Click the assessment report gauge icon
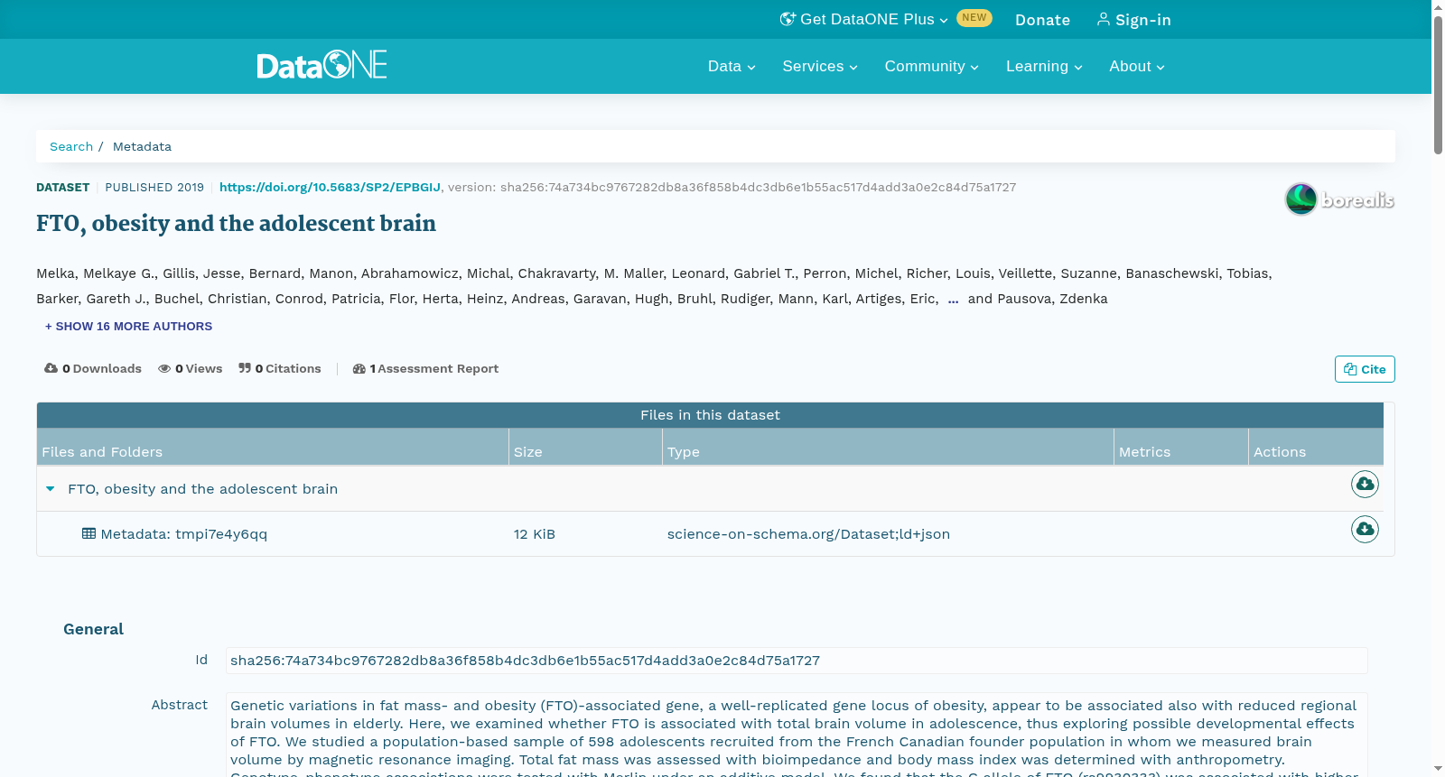Viewport: 1445px width, 777px height. (359, 368)
